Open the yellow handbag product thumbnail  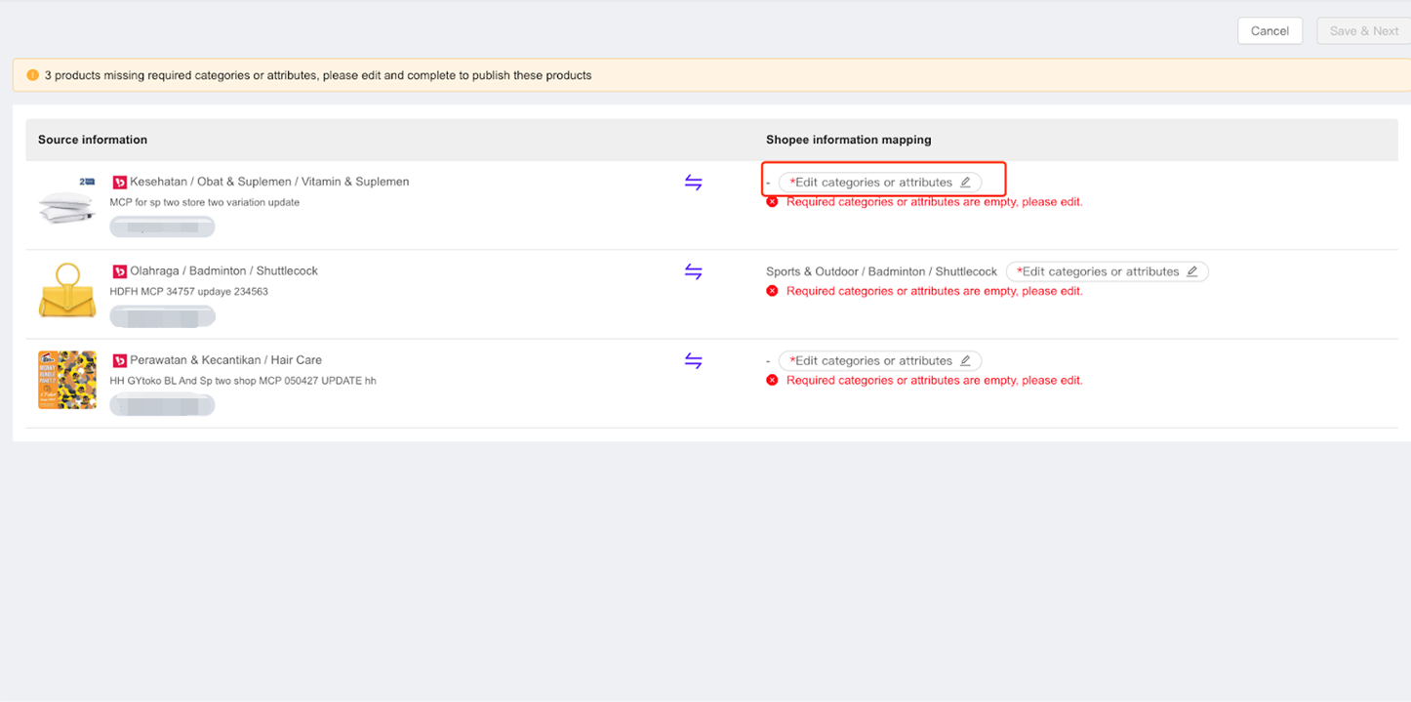[x=67, y=290]
